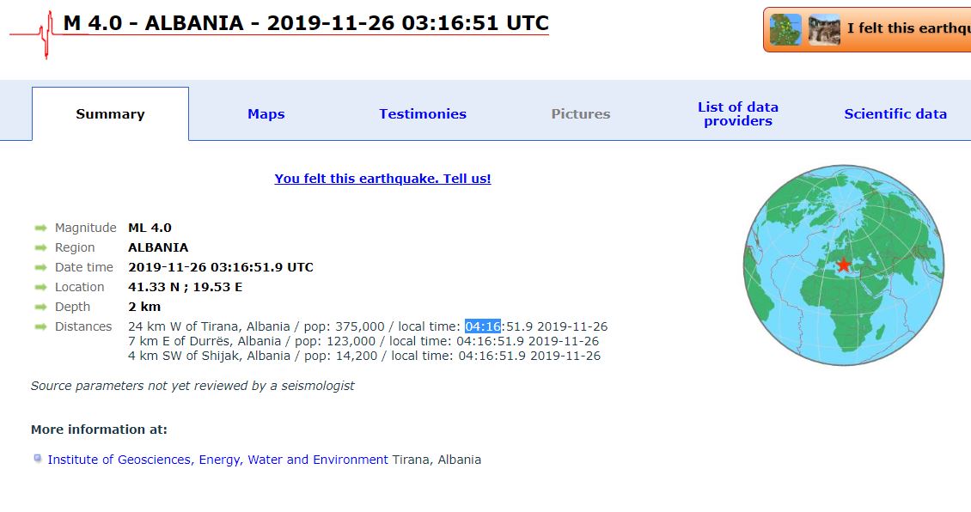
Task: Click the green arrow beside Location
Action: 41,287
